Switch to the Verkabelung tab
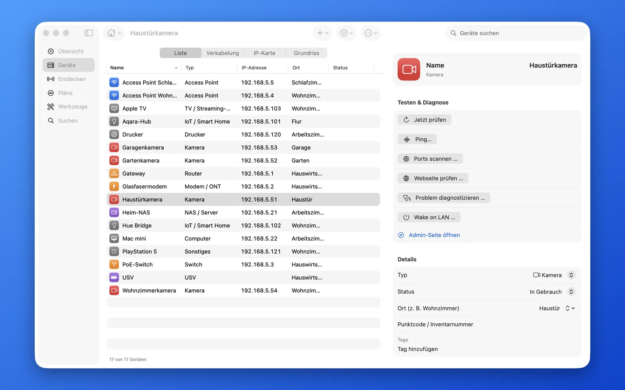Viewport: 625px width, 390px height. click(x=223, y=53)
